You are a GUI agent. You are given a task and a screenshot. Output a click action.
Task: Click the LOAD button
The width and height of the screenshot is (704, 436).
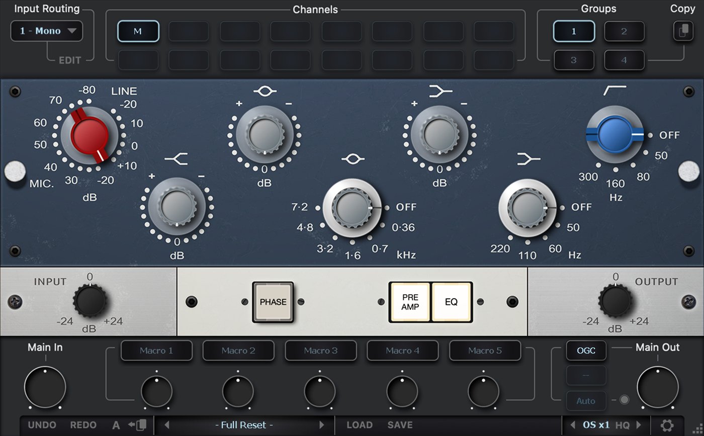[359, 425]
